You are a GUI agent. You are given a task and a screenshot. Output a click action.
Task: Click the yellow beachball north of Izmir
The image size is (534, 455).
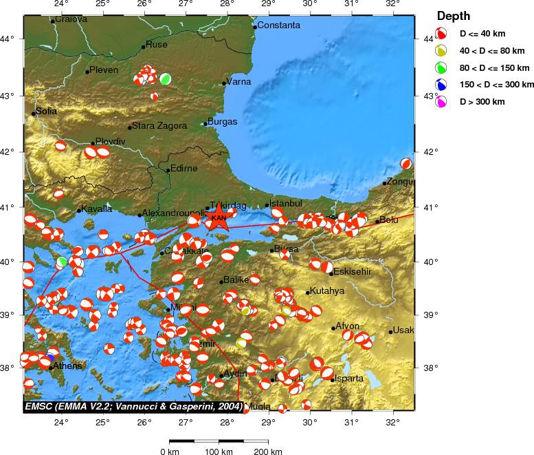tap(245, 310)
